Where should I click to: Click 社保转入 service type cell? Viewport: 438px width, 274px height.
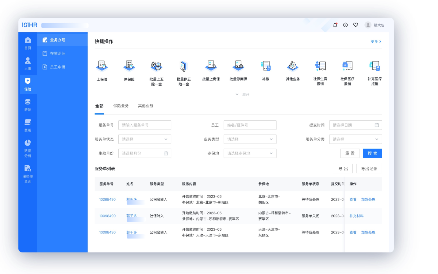pyautogui.click(x=157, y=216)
